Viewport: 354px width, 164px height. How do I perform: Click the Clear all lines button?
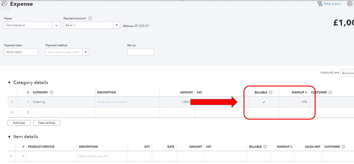click(x=47, y=123)
